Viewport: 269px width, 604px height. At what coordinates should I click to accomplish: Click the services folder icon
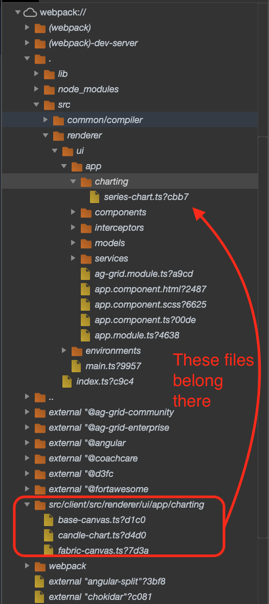pos(86,259)
